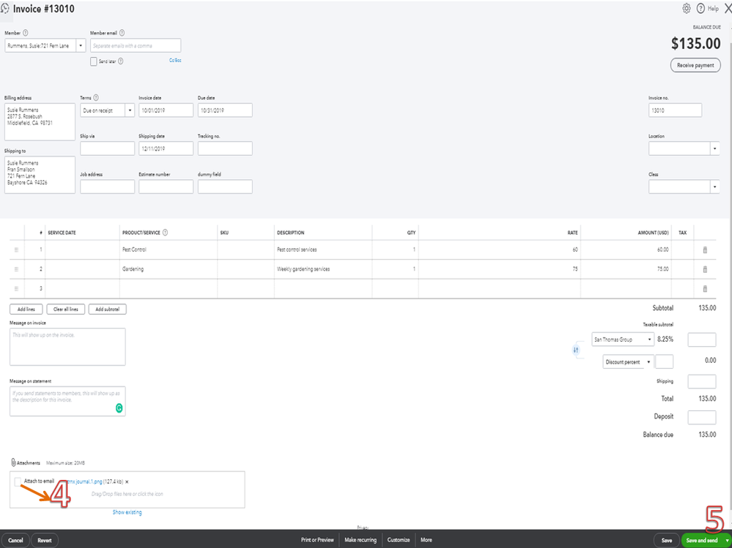The image size is (732, 548).
Task: Expand the Member dropdown
Action: [81, 45]
